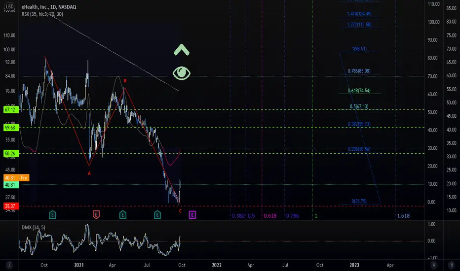Click the red wave label A
The width and height of the screenshot is (460, 271).
[x=89, y=173]
